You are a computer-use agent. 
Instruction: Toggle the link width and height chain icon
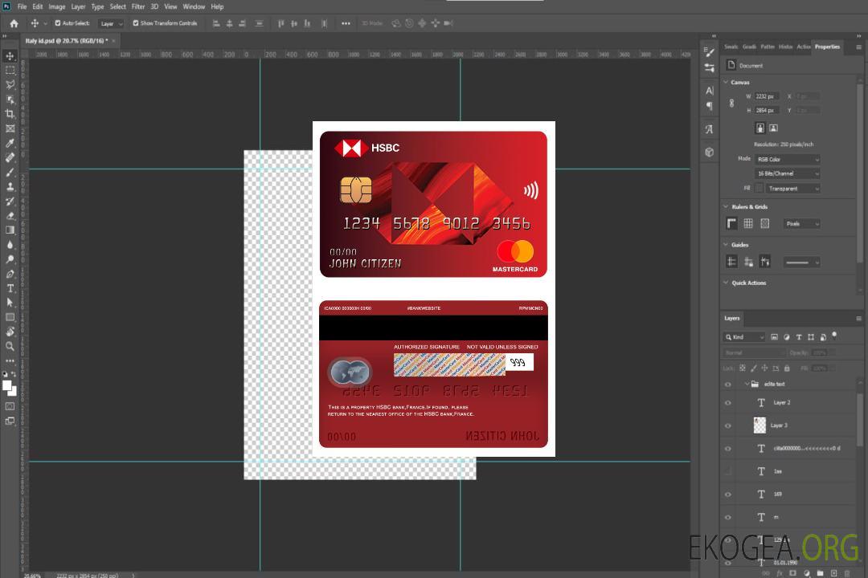pos(731,104)
